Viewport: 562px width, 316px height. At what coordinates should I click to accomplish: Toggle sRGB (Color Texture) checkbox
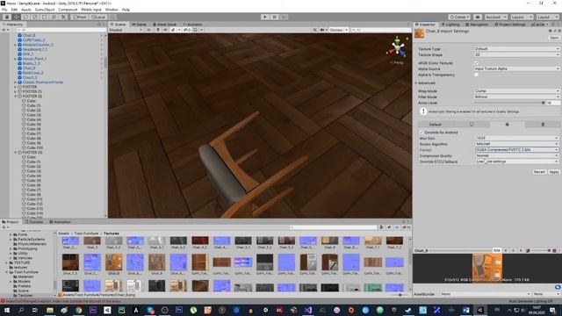(x=476, y=63)
